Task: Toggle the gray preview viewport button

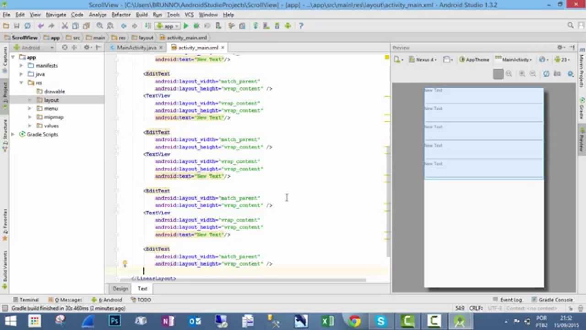Action: coord(498,74)
